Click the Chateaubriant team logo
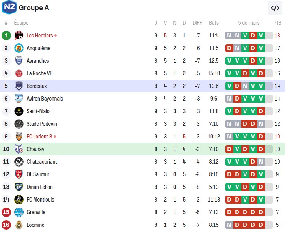Screen dimensions: 285x232 [x=19, y=162]
